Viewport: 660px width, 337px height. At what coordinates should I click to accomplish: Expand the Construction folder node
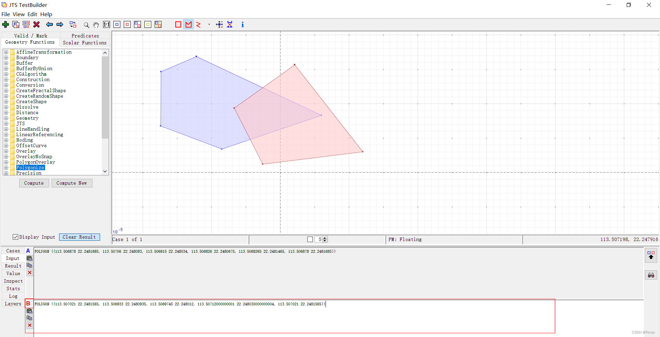(x=6, y=79)
